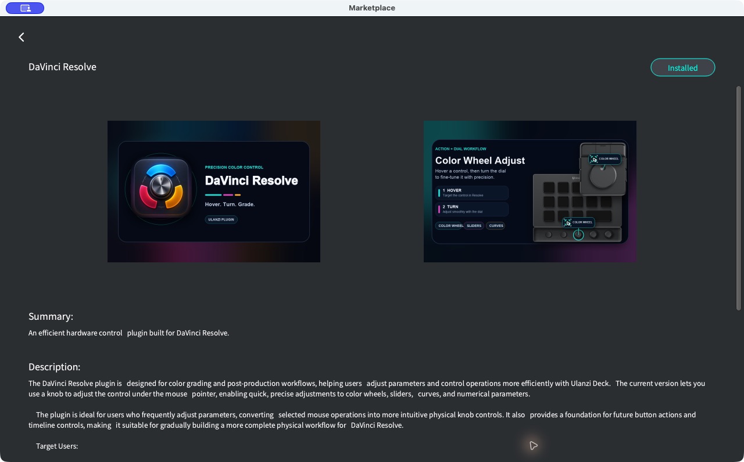Click the Target Users: label
The image size is (744, 462).
[x=57, y=446]
